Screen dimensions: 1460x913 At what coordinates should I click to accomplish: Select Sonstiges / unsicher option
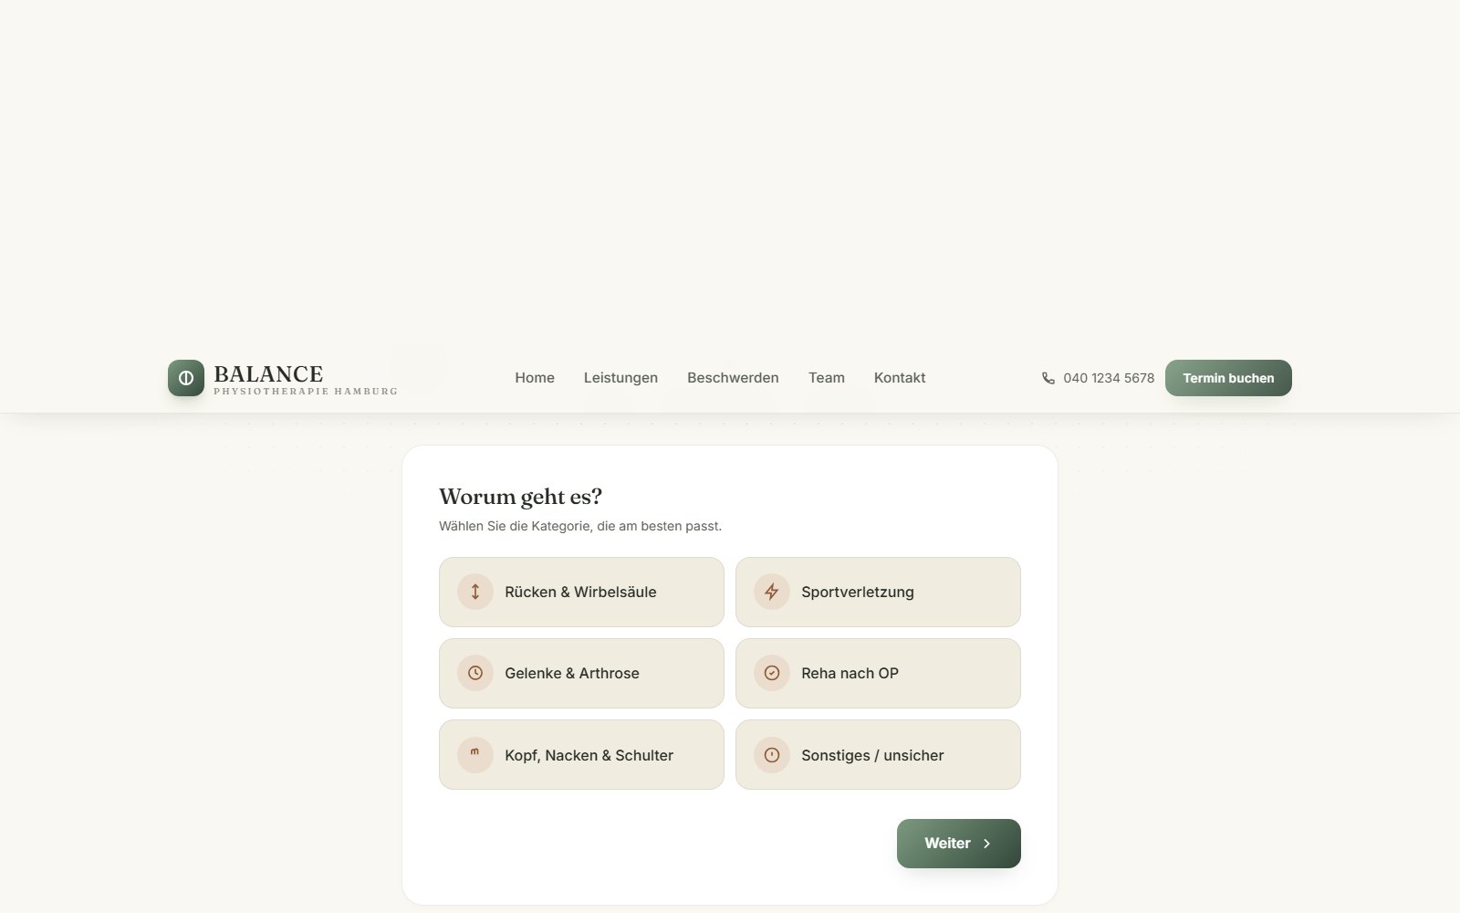[878, 755]
